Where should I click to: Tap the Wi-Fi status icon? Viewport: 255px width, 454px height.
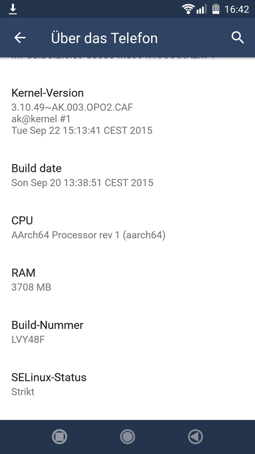188,9
